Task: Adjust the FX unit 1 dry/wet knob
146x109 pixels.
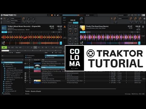Action: click(8, 19)
